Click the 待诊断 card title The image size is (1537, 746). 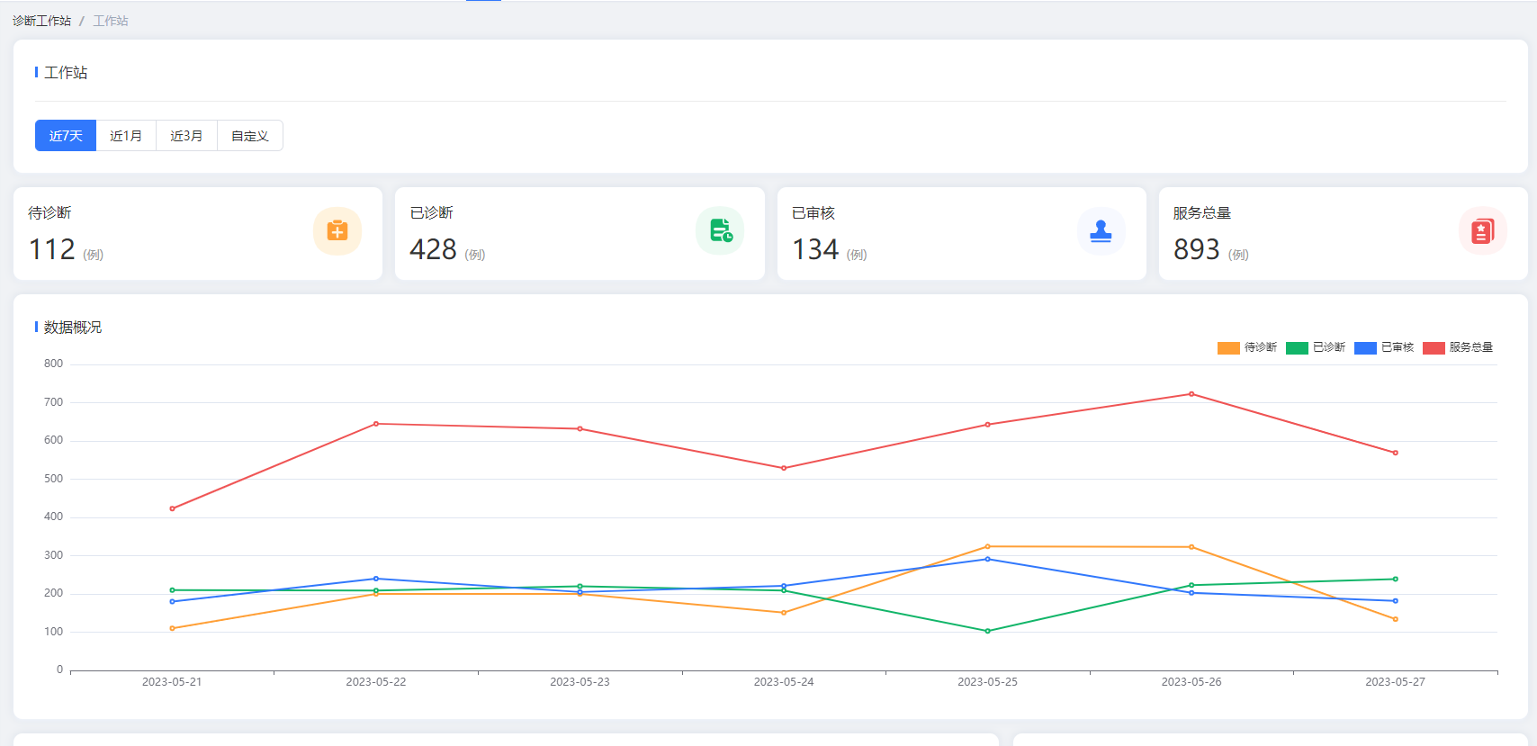coord(49,213)
